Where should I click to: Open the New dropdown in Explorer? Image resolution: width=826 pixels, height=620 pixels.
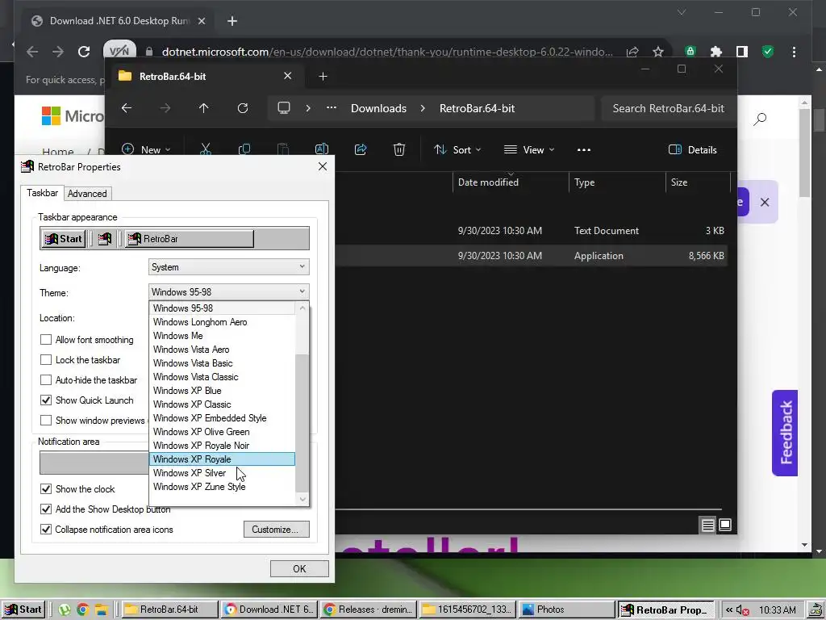coord(146,149)
